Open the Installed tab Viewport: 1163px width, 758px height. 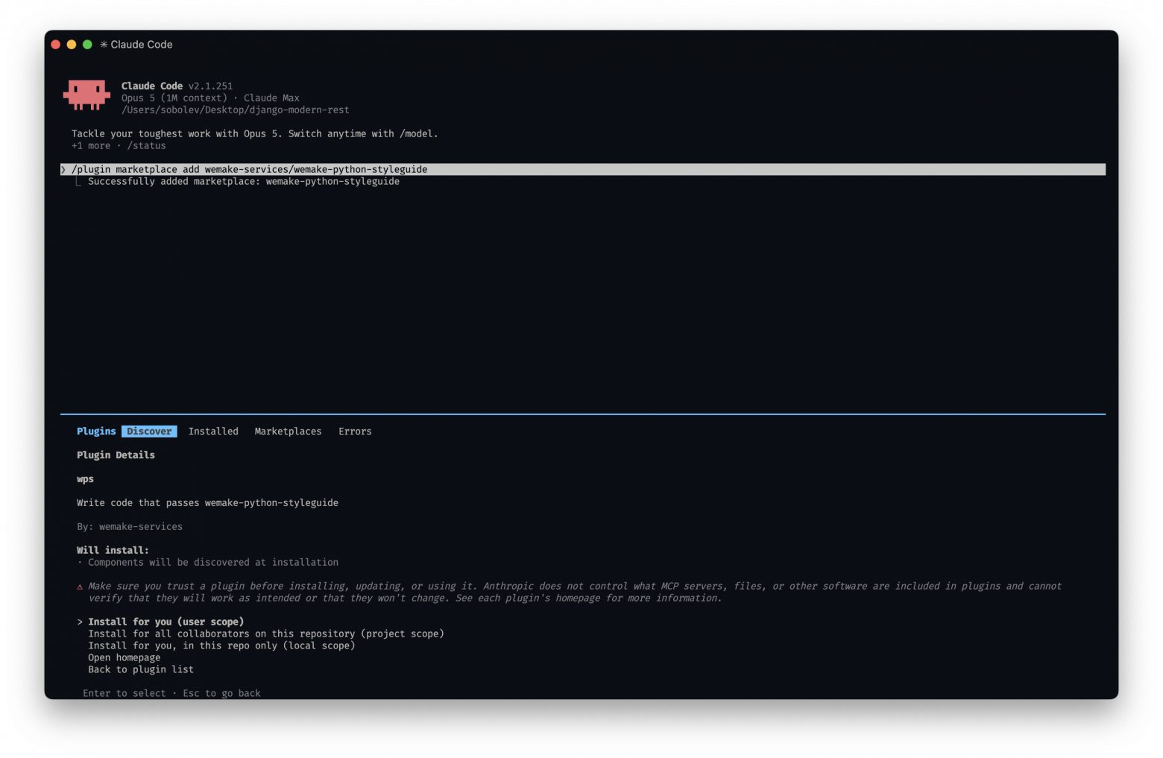pos(213,432)
